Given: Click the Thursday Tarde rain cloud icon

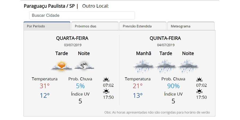Looking at the screenshot, I should [166, 66].
